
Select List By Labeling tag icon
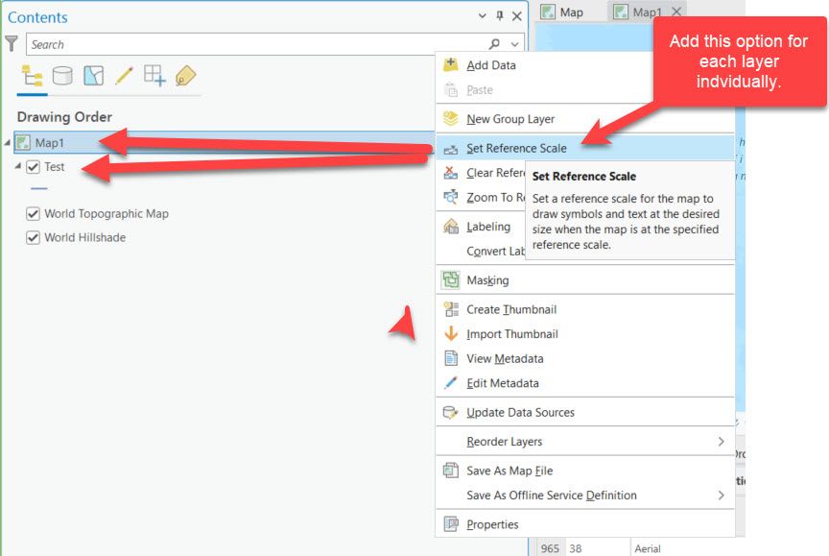point(185,76)
